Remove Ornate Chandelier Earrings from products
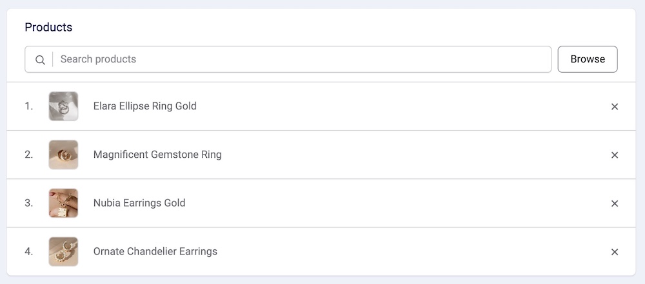Viewport: 645px width, 284px height. tap(615, 252)
